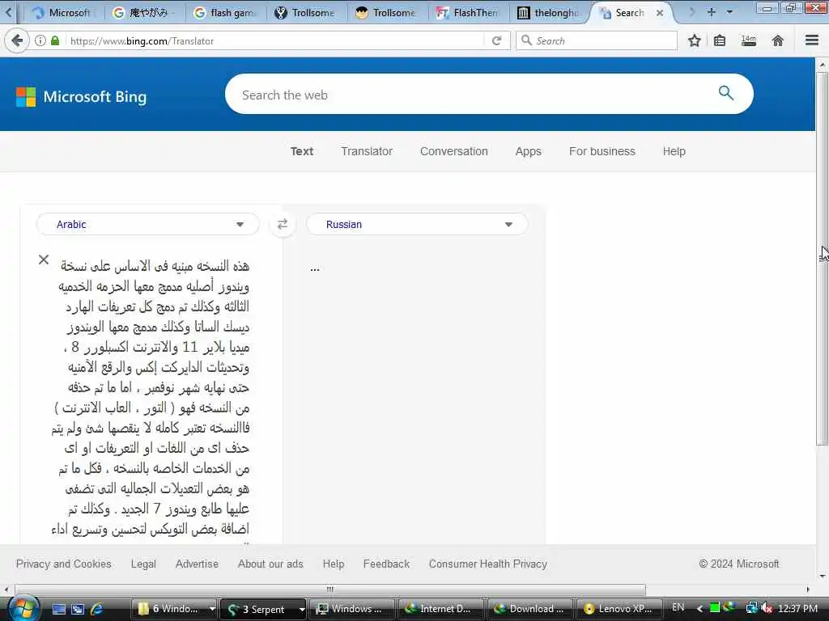Image resolution: width=829 pixels, height=621 pixels.
Task: Switch to the Microsoft browser tab
Action: 63,13
